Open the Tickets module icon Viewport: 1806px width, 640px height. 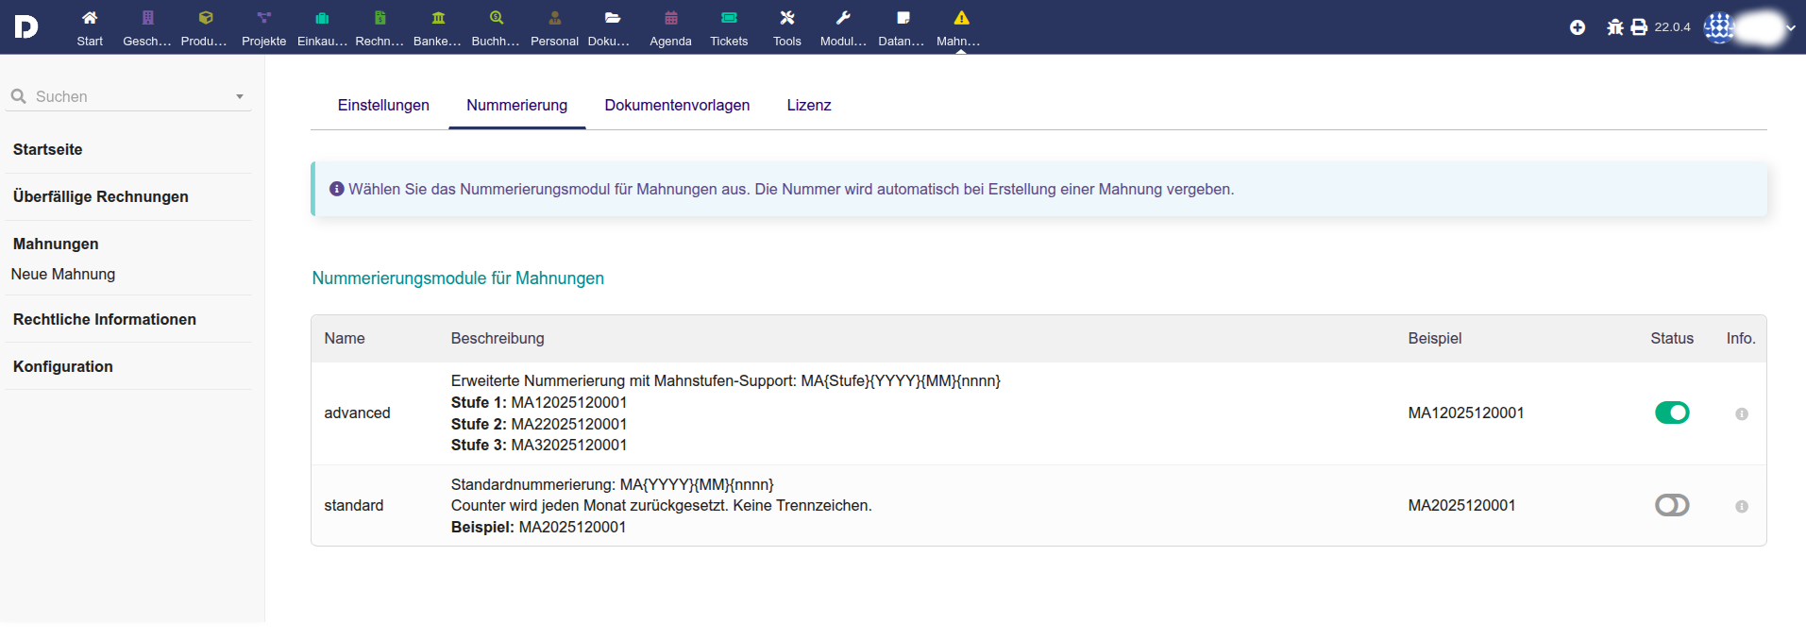pyautogui.click(x=729, y=19)
